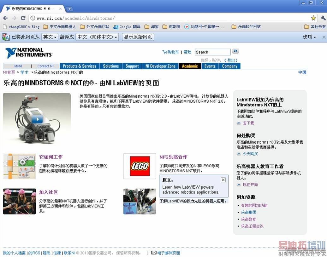Image resolution: width=327 pixels, height=257 pixels.
Task: Click the National Instruments logo
Action: (x=28, y=53)
